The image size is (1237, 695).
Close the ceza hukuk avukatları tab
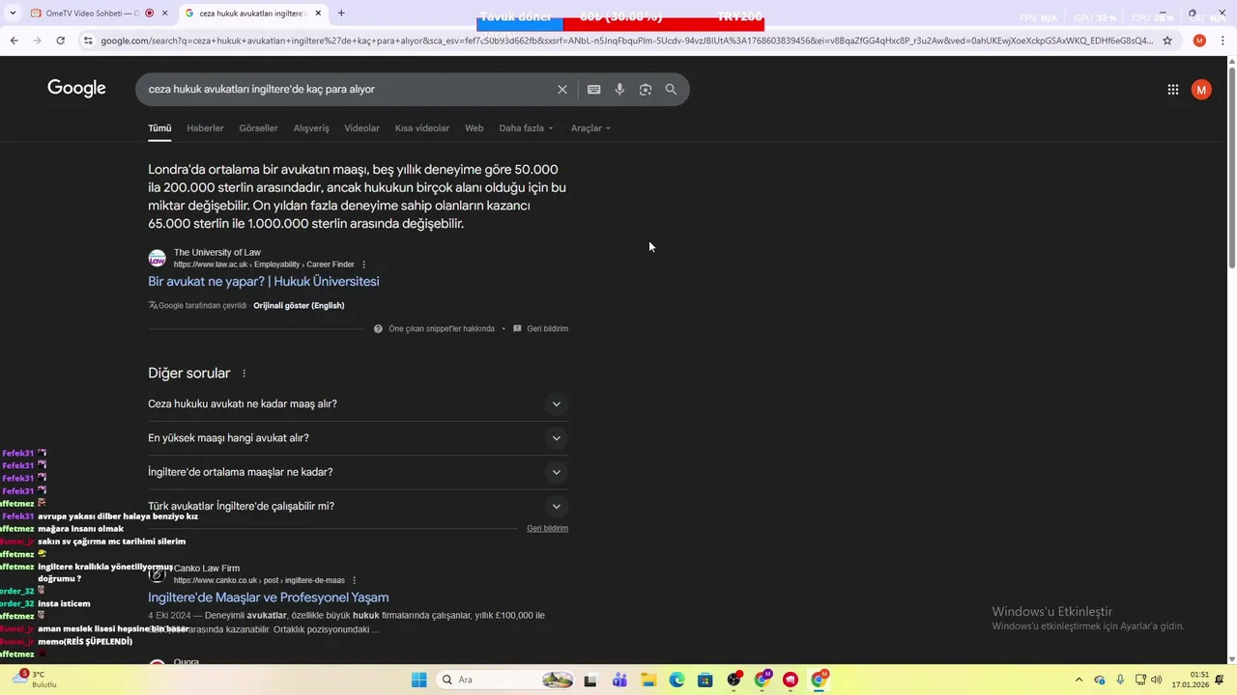[x=318, y=14]
